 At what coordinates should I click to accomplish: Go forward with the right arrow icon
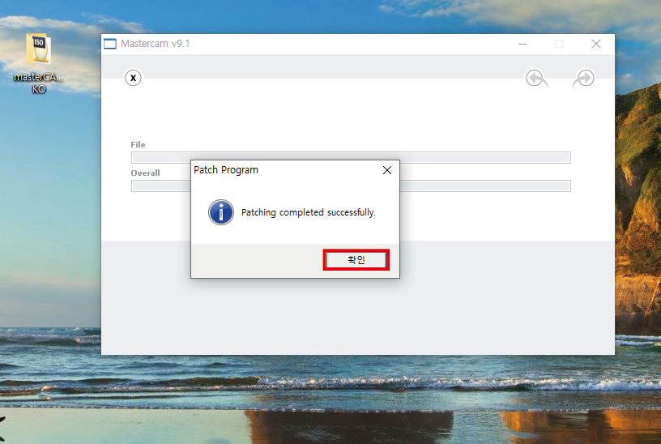click(x=584, y=78)
